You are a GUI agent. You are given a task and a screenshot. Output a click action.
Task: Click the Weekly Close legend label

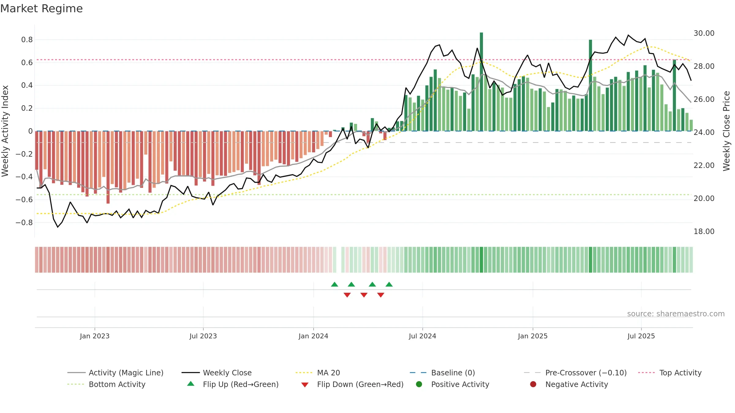(227, 373)
